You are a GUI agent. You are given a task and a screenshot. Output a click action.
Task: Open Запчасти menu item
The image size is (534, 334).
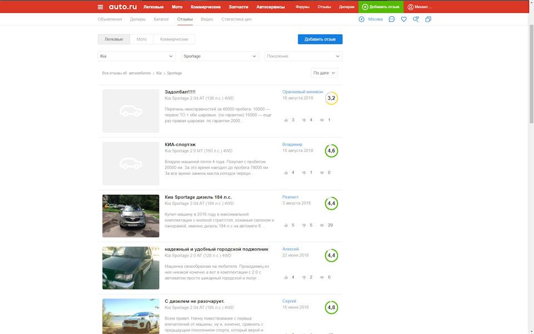pos(239,7)
